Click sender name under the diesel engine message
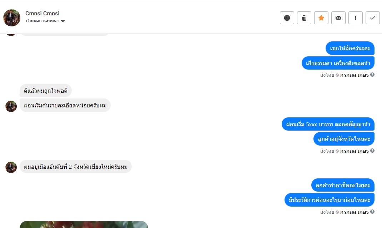382x228 pixels. [354, 75]
